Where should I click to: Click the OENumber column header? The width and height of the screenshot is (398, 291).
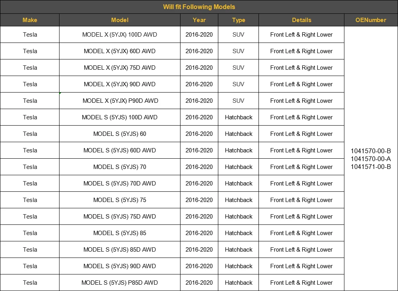coord(371,20)
